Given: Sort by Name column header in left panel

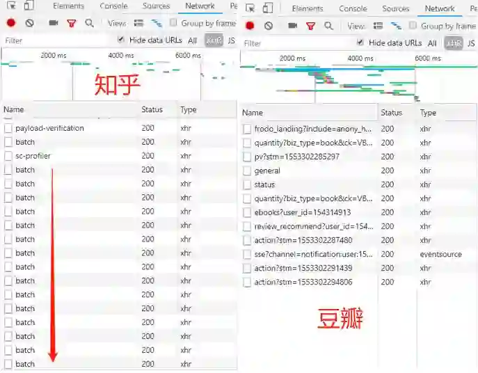Looking at the screenshot, I should [70, 109].
